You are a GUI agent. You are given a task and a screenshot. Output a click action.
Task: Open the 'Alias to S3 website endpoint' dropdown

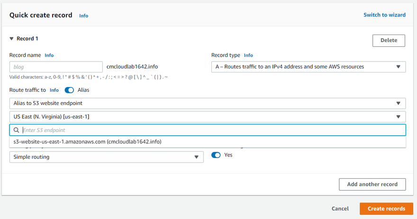(x=207, y=103)
